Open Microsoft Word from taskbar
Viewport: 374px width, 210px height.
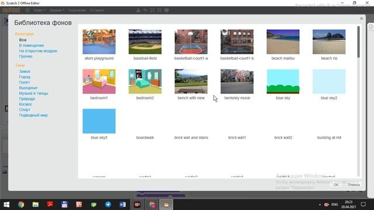click(123, 205)
